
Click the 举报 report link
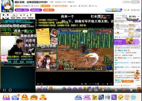pyautogui.click(x=52, y=2)
